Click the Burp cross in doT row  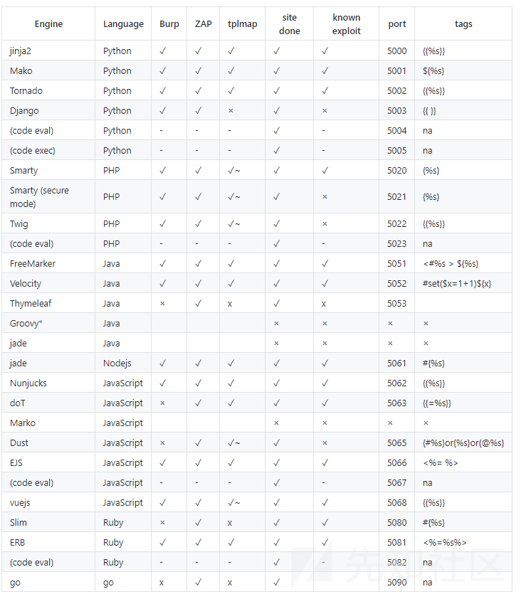(162, 403)
